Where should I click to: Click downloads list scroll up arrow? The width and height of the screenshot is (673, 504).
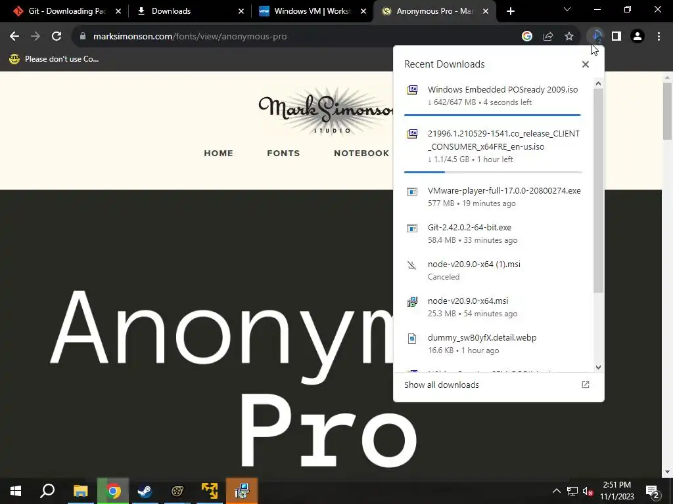click(x=598, y=83)
